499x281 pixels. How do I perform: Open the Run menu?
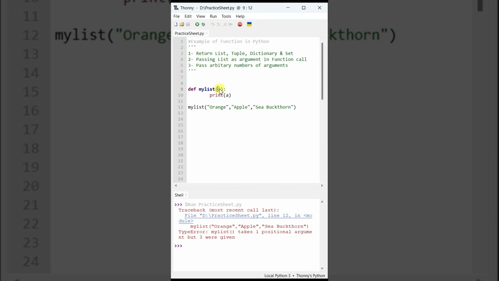coord(213,16)
